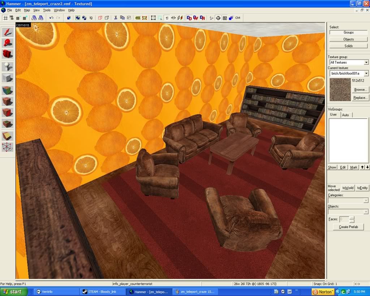Switch to the Auto VisGroups tab
This screenshot has height=296, width=370.
pos(345,115)
